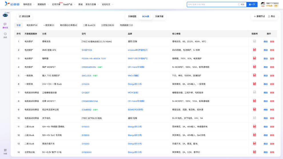Open datasheet PDF for RS308-HB-4G80A row
Image resolution: width=283 pixels, height=159 pixels.
pyautogui.click(x=254, y=58)
